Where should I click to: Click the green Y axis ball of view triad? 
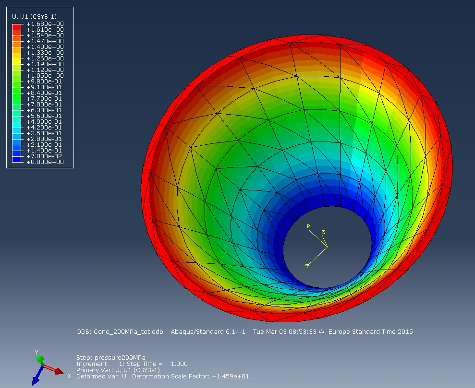pos(40,359)
